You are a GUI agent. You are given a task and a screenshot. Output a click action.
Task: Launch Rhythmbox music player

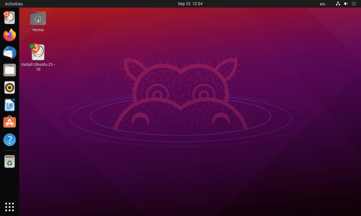click(10, 87)
